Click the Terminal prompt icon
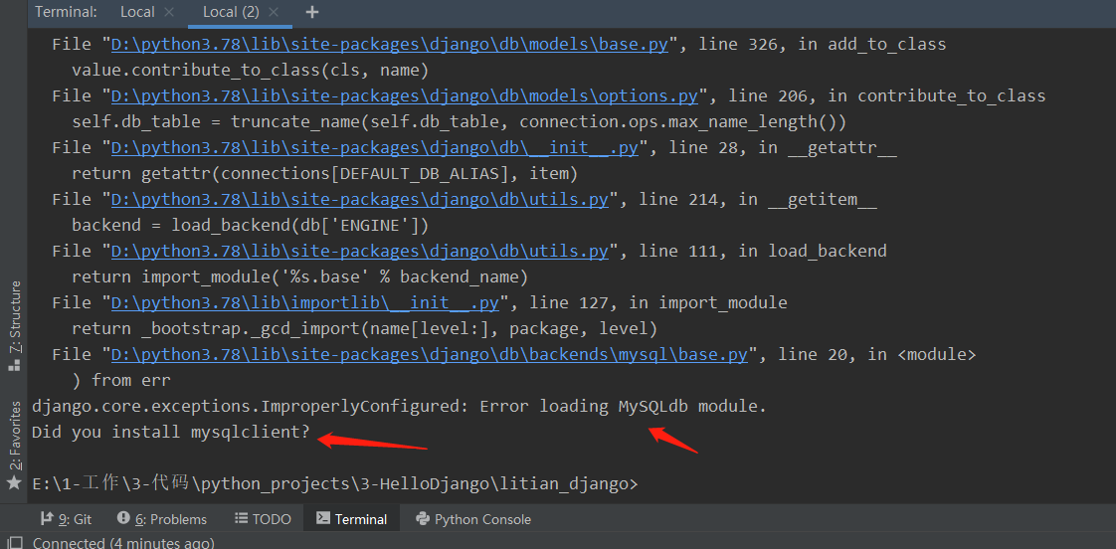Image resolution: width=1116 pixels, height=549 pixels. click(322, 518)
